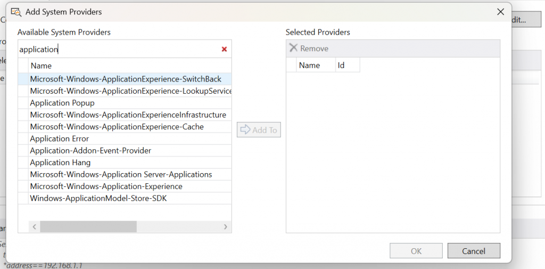This screenshot has height=269, width=545.
Task: Select Microsoft-Windows-ApplicationExperienceInfrastructure provider
Action: pos(125,115)
